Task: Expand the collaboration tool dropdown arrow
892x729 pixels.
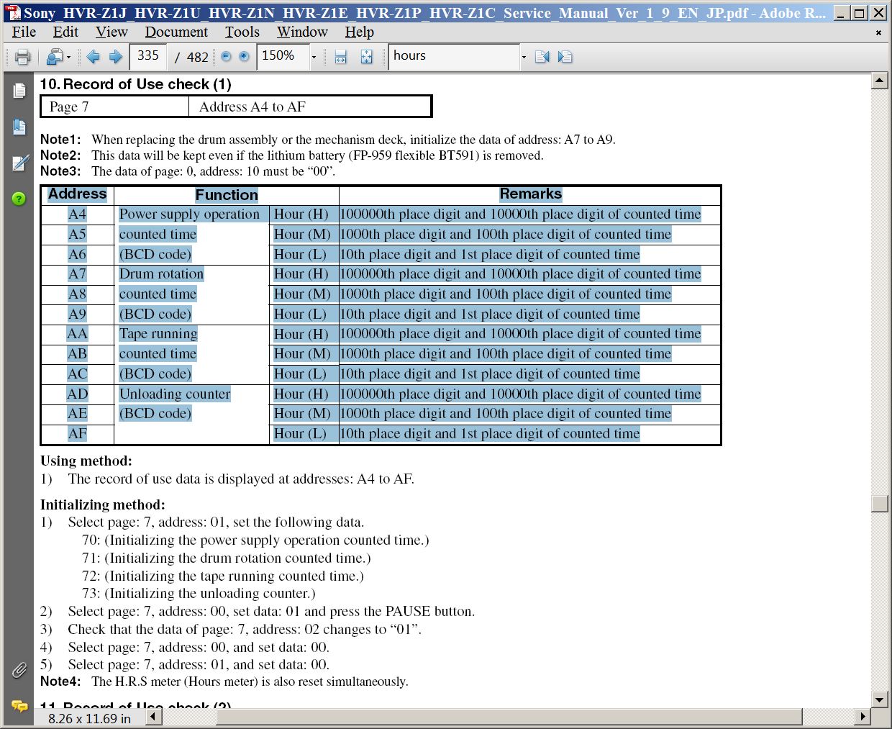Action: 68,57
